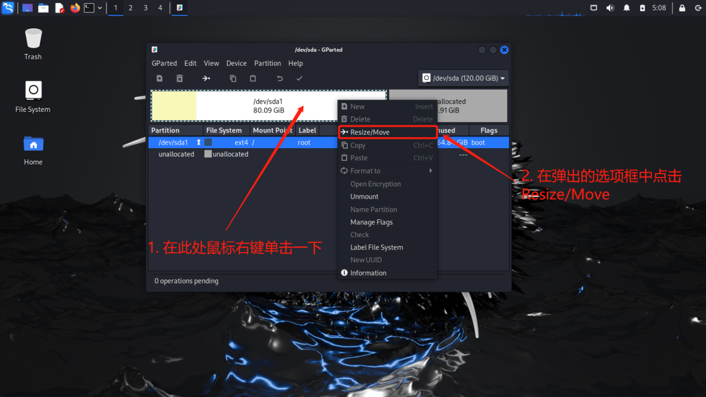Click the Copy partition toolbar icon
706x397 pixels.
(x=233, y=79)
